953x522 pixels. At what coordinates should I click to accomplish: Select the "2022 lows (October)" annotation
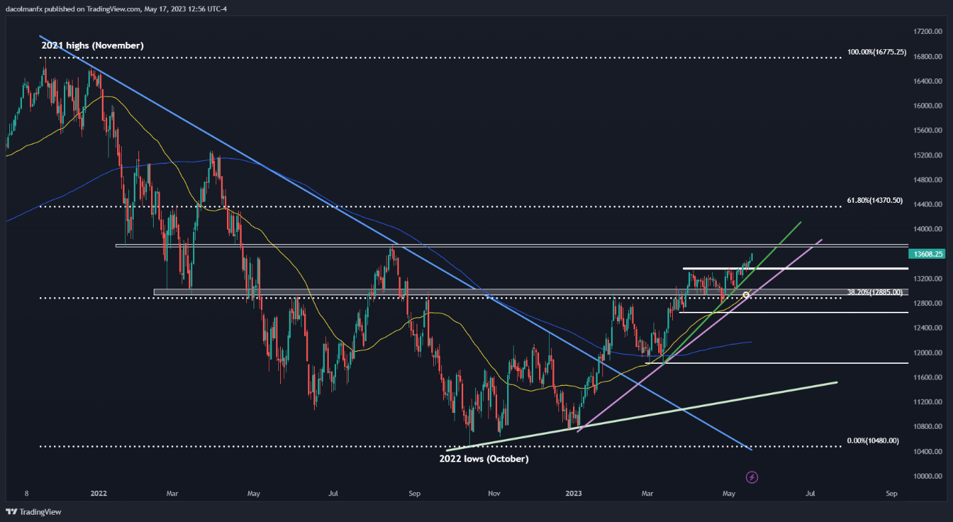click(x=483, y=459)
